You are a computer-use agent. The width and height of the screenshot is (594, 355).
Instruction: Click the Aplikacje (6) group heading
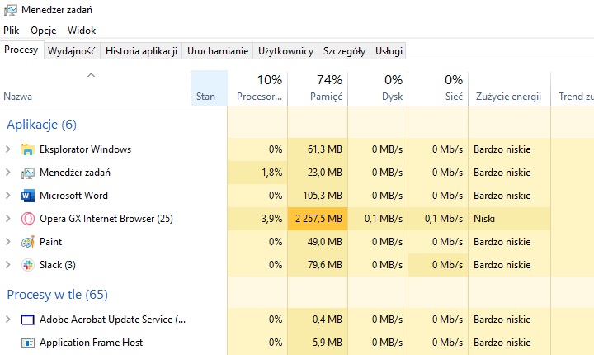(x=42, y=125)
